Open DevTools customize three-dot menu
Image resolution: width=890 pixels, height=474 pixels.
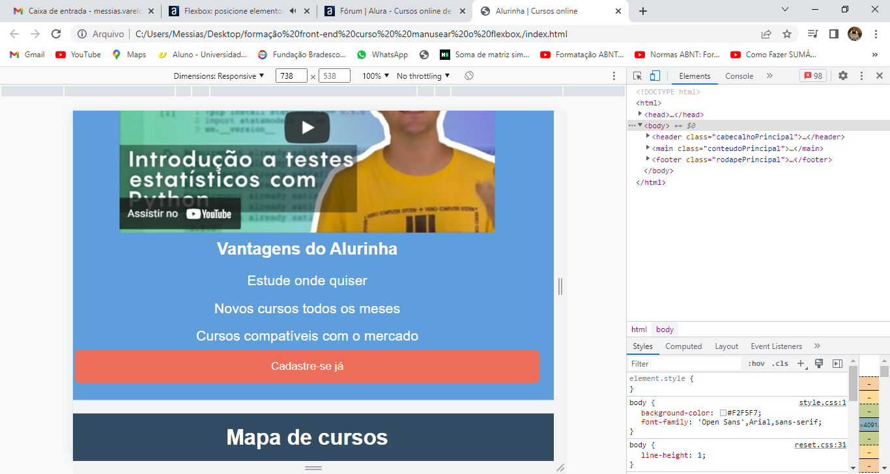pyautogui.click(x=861, y=76)
